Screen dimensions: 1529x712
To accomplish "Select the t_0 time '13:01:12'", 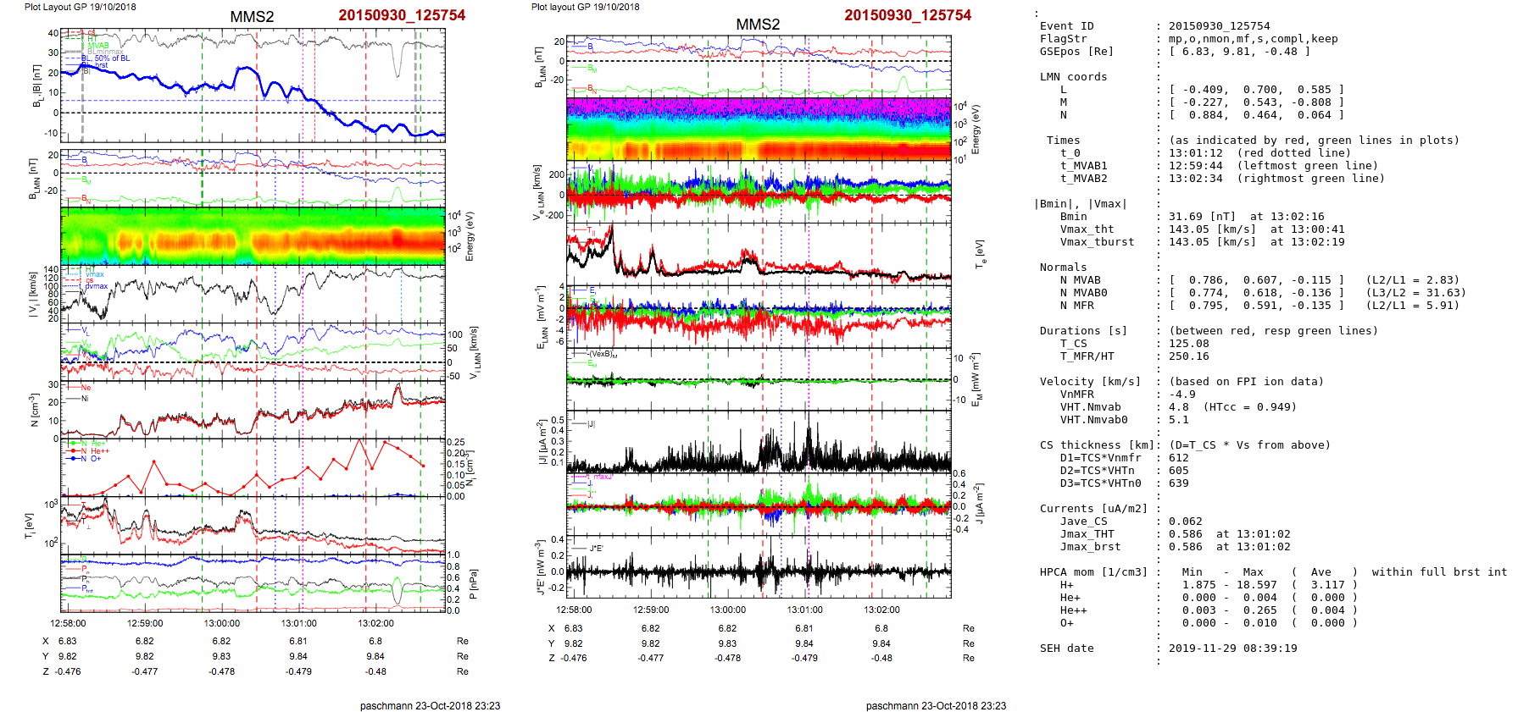I will (x=1196, y=153).
